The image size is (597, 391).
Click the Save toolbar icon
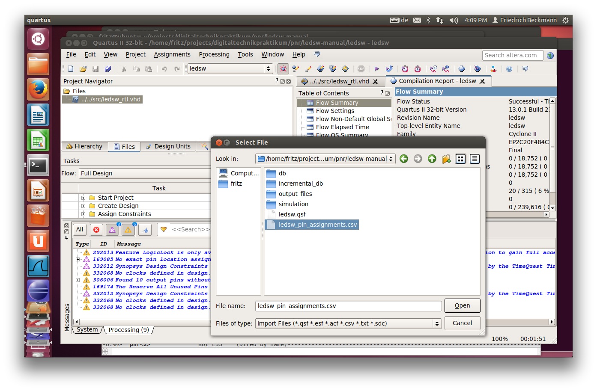[96, 69]
